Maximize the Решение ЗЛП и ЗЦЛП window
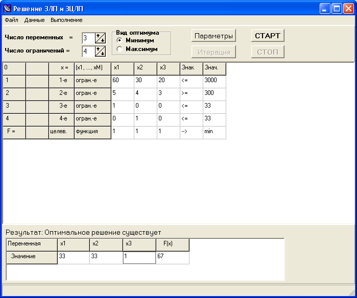 337,8
